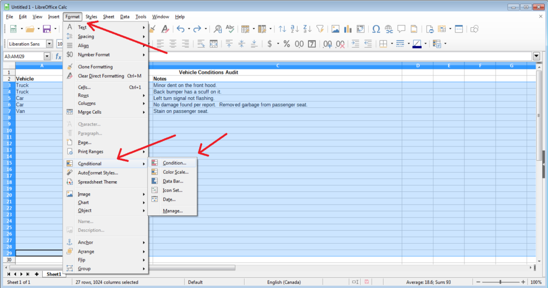Expand the formula bar with the arrow
Viewport: 548px width, 288px height.
tap(536, 56)
